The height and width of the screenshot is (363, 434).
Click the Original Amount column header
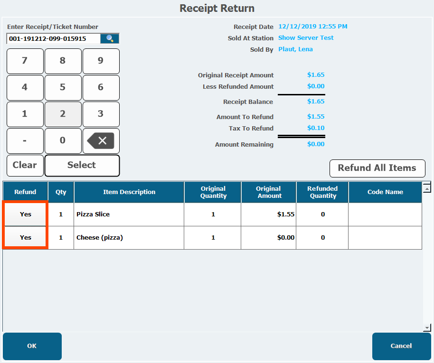tap(268, 192)
